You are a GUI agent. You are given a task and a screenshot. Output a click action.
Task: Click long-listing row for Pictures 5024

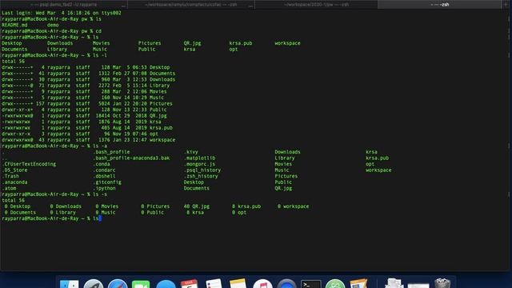pos(87,104)
